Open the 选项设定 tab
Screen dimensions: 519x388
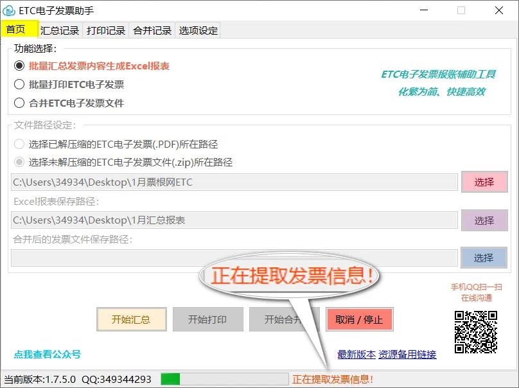198,30
